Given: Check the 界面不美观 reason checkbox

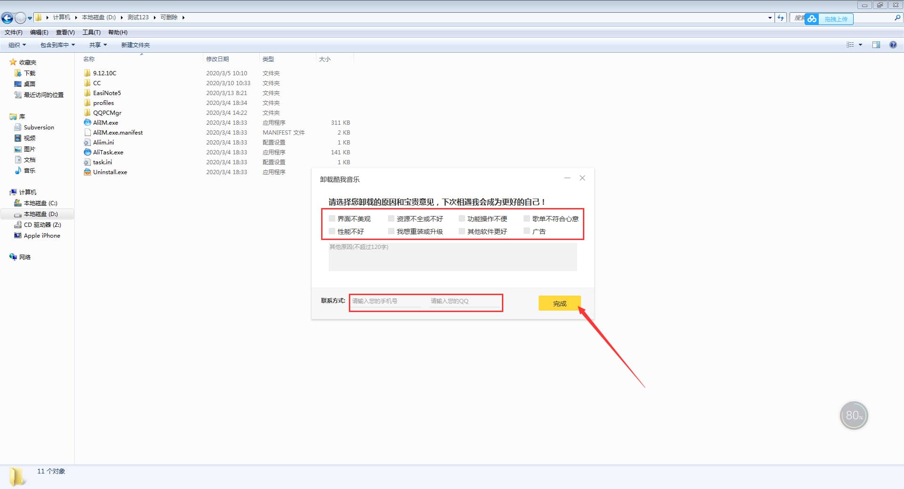Looking at the screenshot, I should click(331, 218).
